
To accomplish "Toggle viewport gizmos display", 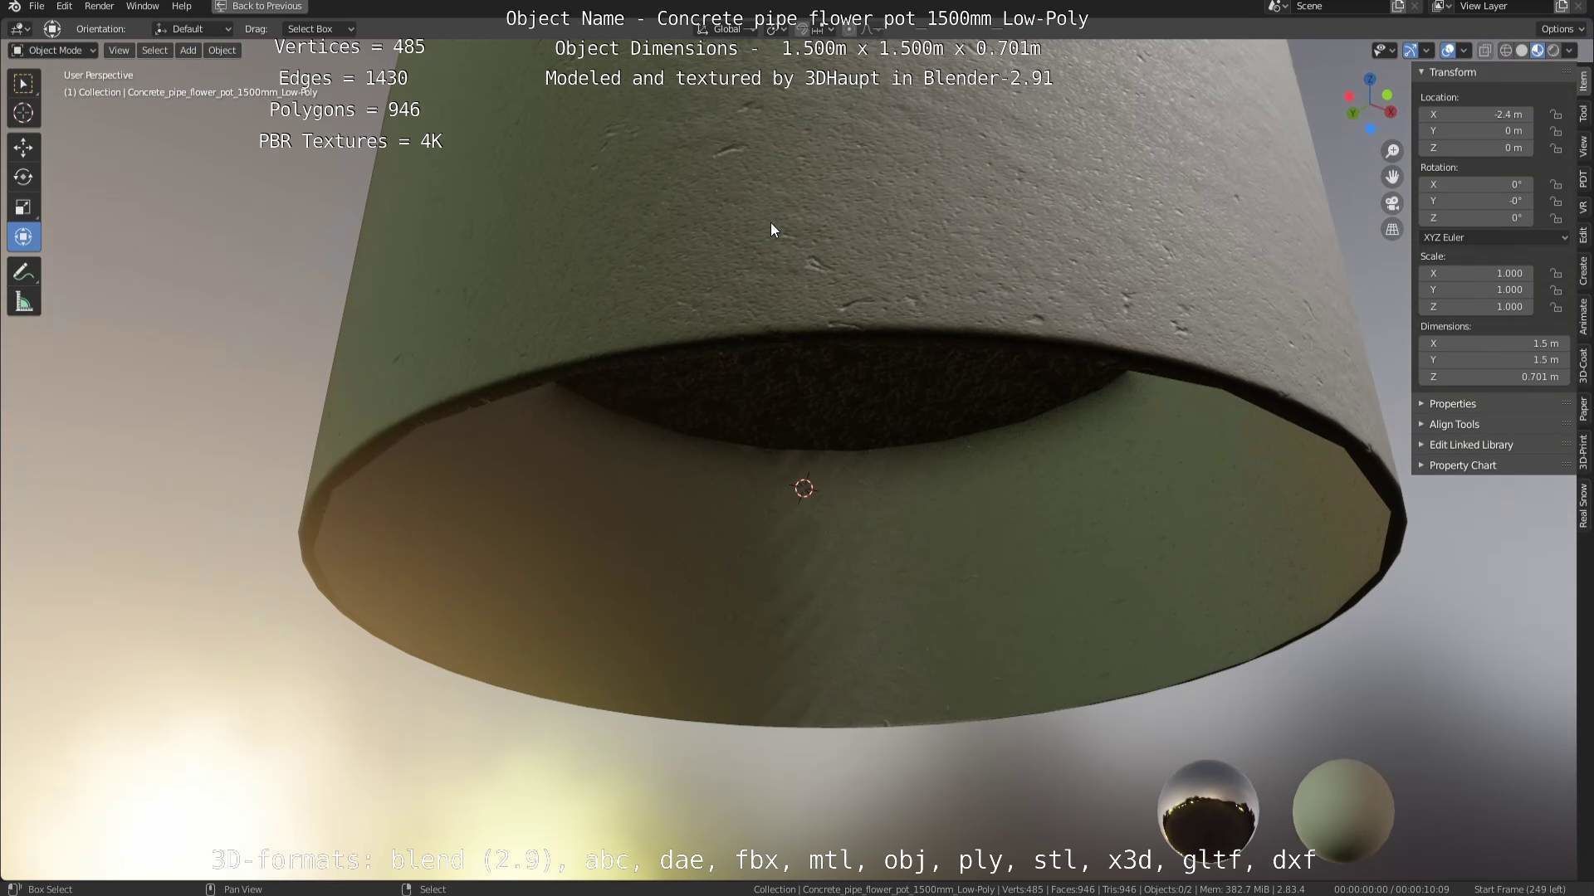I will 1411,51.
